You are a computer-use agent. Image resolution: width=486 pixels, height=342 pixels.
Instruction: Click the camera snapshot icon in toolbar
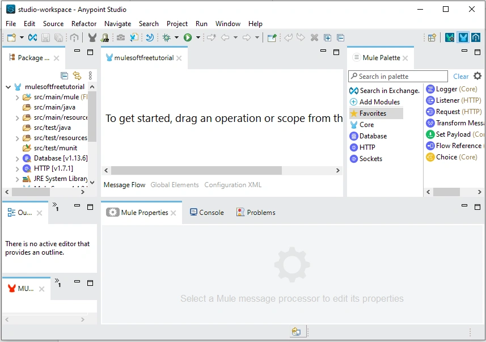pyautogui.click(x=121, y=37)
